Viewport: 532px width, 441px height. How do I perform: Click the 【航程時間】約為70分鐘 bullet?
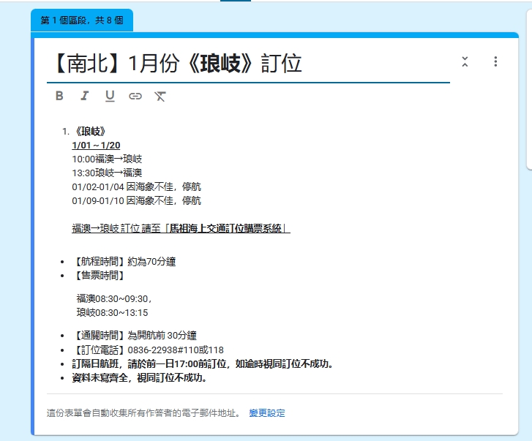[124, 262]
